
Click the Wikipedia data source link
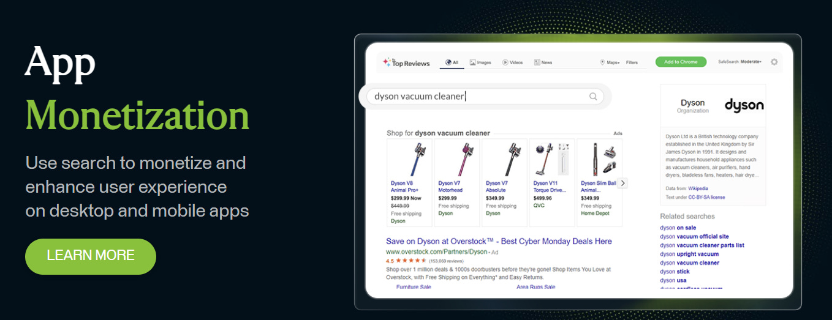(x=698, y=188)
